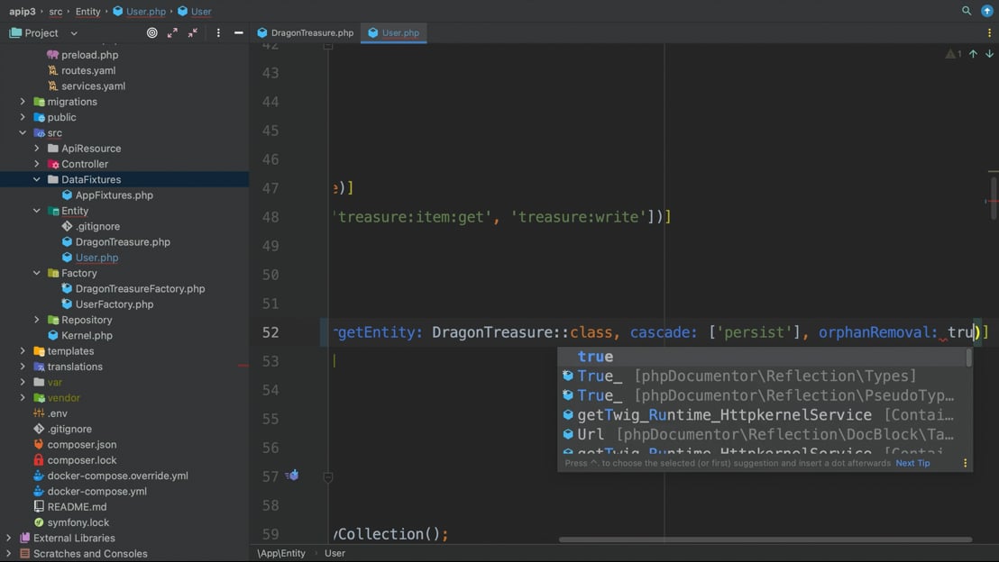Choose getTwig_Runtime_HttpkernelService suggestion
The image size is (999, 562).
[x=761, y=415]
